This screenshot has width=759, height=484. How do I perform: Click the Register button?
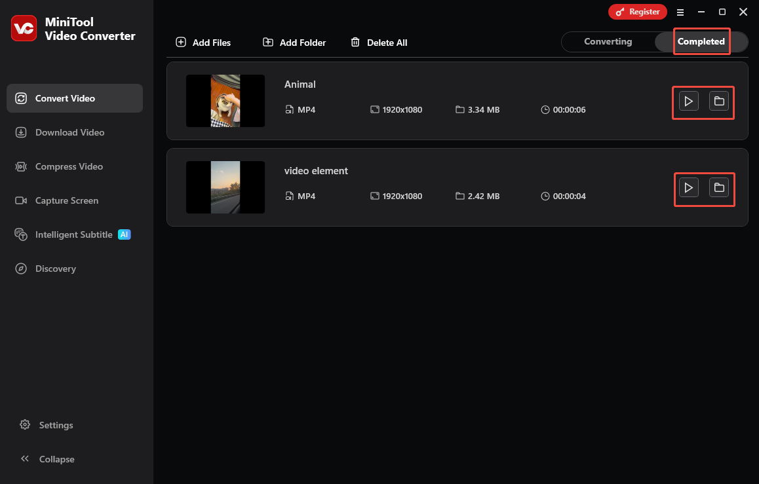(637, 11)
